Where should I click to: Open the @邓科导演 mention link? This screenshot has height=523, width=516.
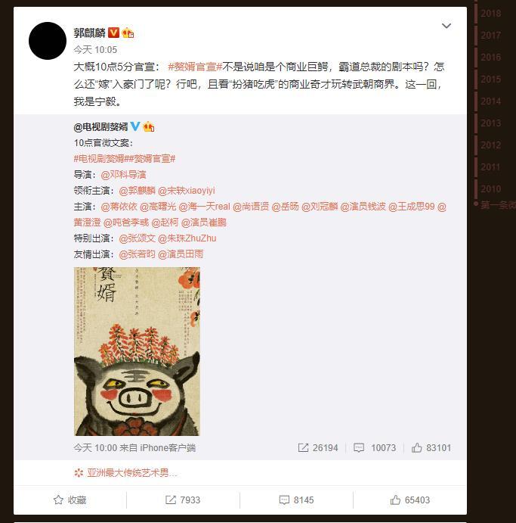click(123, 174)
